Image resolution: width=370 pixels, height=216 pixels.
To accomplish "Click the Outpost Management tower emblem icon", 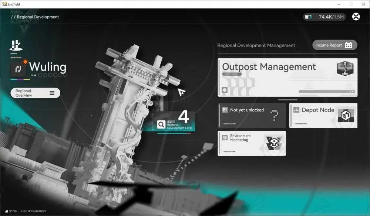I will [x=345, y=69].
